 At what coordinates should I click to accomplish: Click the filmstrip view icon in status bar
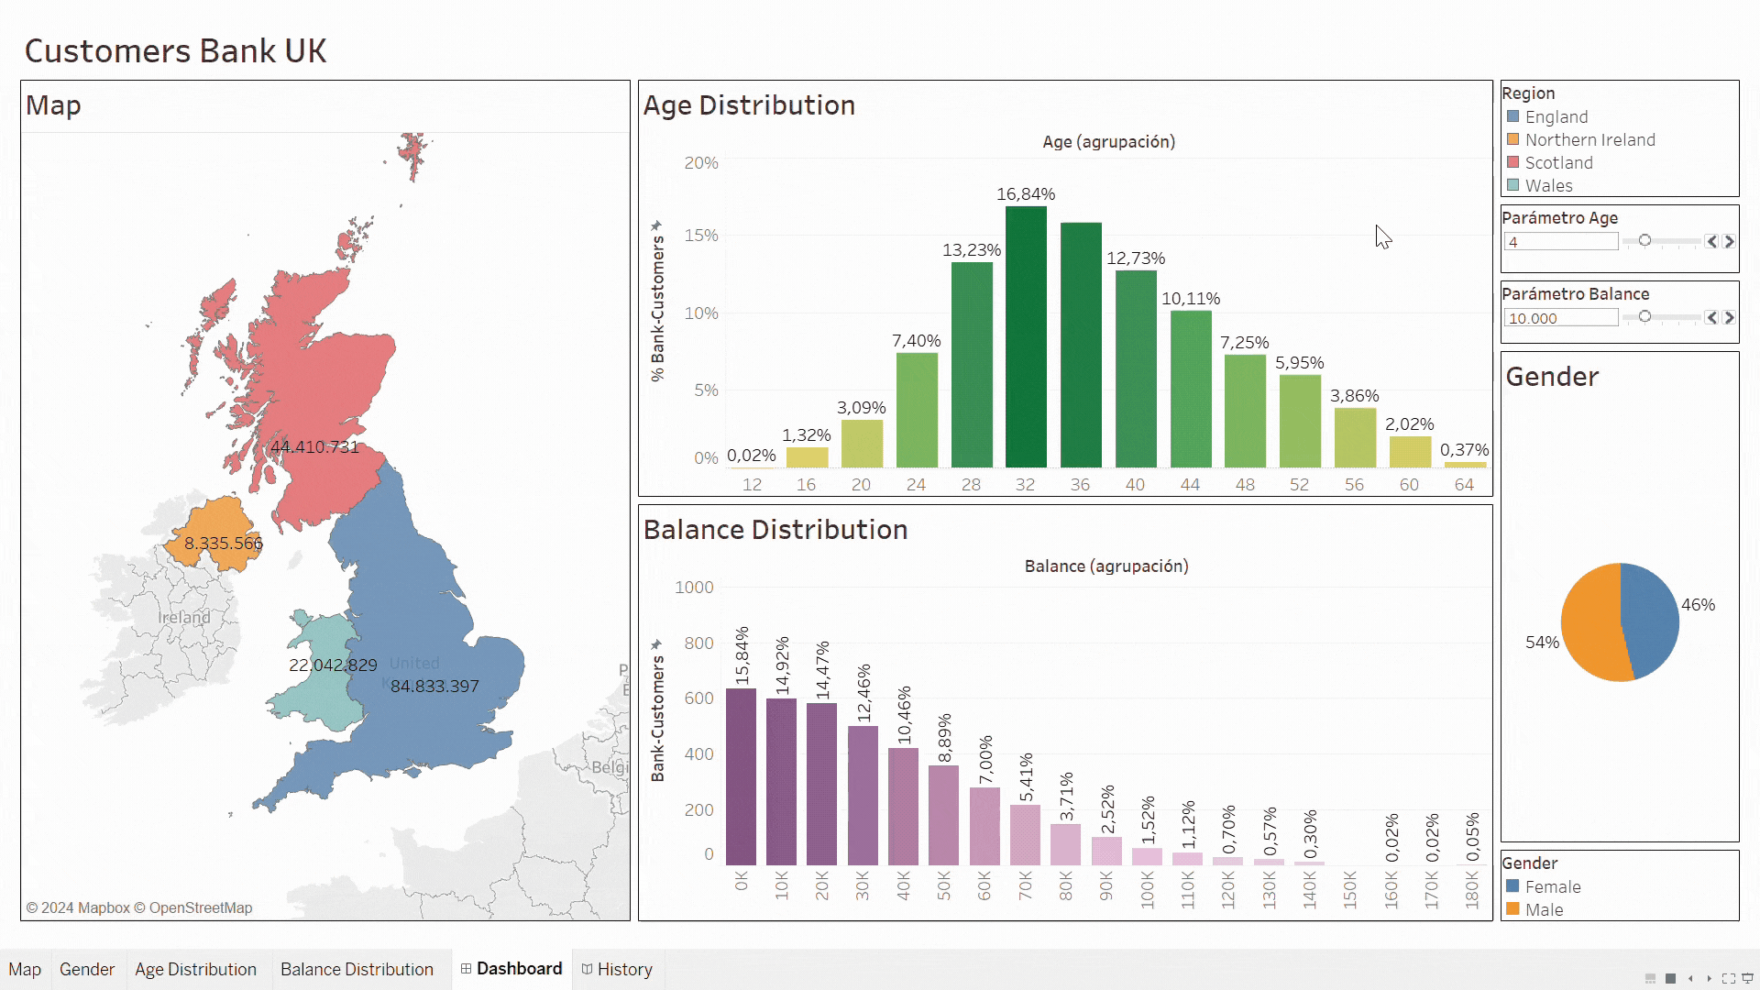[1650, 978]
